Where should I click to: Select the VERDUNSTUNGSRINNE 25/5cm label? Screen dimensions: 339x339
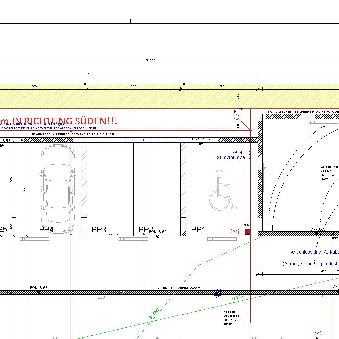click(179, 288)
